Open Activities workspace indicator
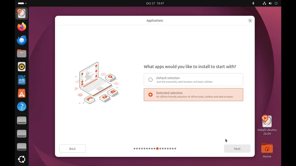Viewport: 296px width, 166px height. pyautogui.click(x=22, y=3)
